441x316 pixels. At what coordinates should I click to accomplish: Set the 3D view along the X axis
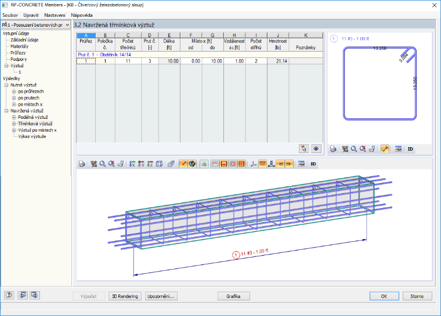pyautogui.click(x=132, y=164)
